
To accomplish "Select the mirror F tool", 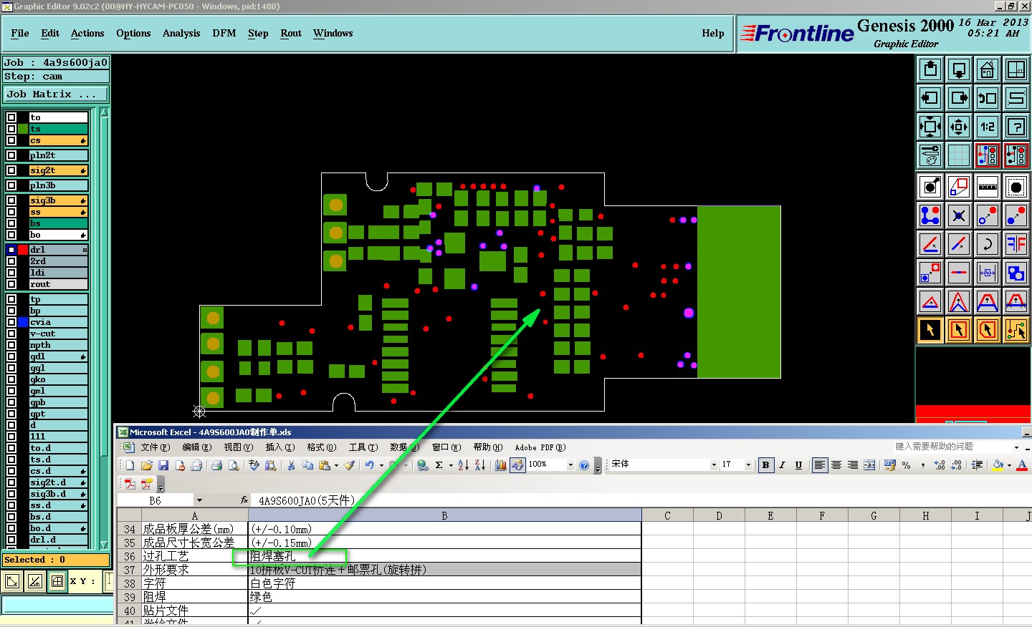I will pos(1016,244).
